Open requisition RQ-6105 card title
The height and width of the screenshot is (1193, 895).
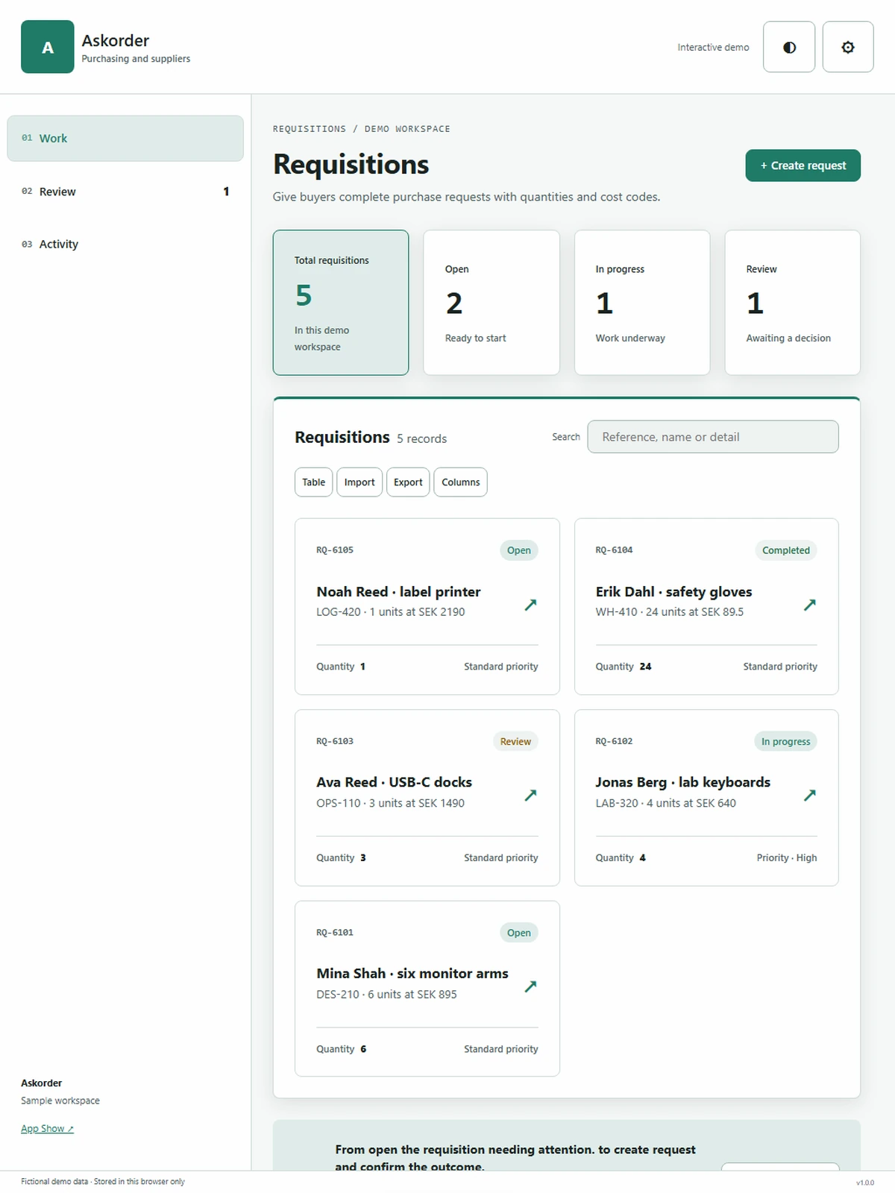pyautogui.click(x=398, y=592)
